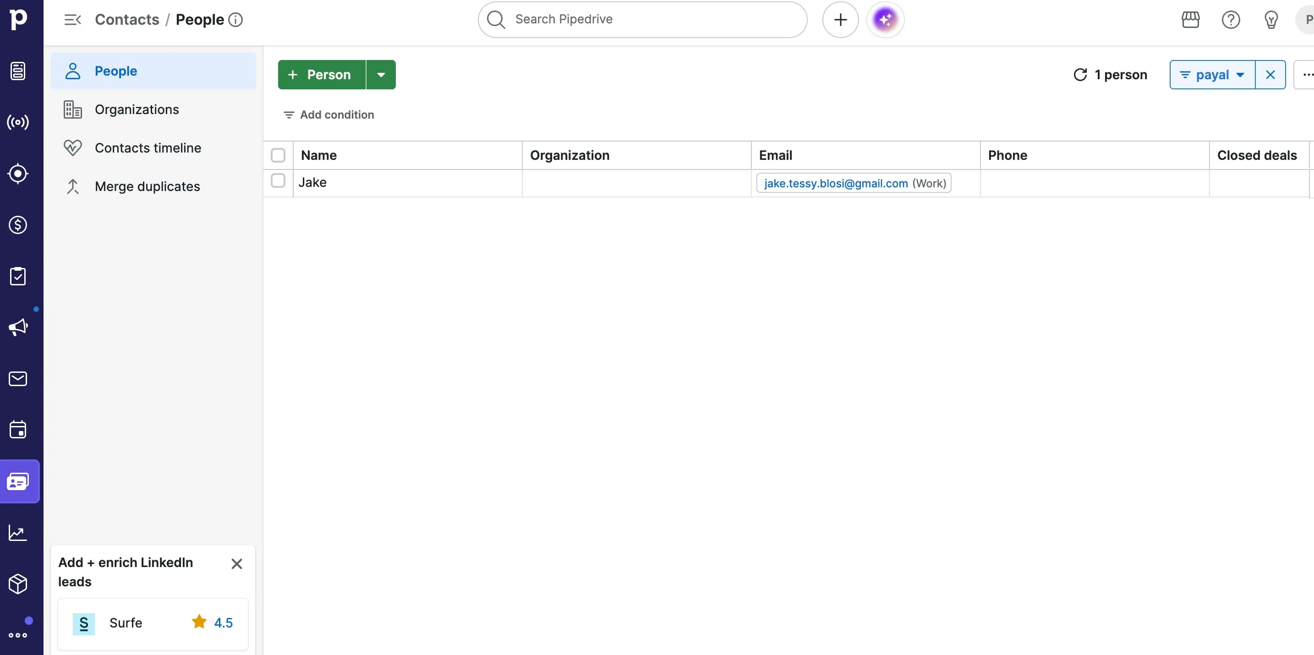1314x655 pixels.
Task: Click the Merge duplicates option
Action: click(x=147, y=186)
